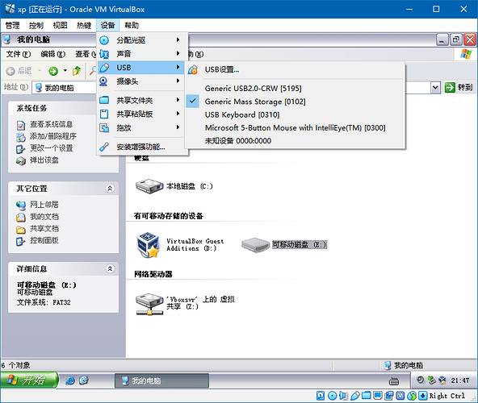The width and height of the screenshot is (478, 403).
Task: Collapse the 其它位置 panel chevron
Action: 110,189
